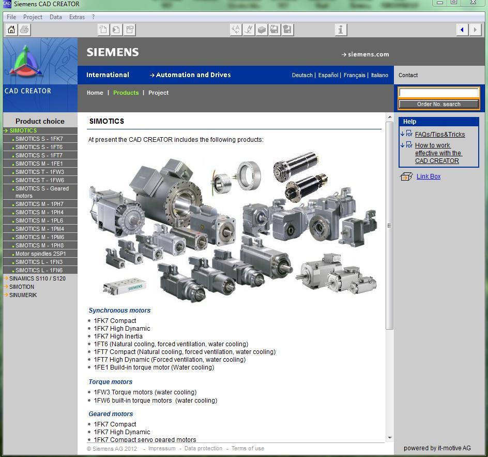488x457 pixels.
Task: Open the Extras menu
Action: coord(77,17)
